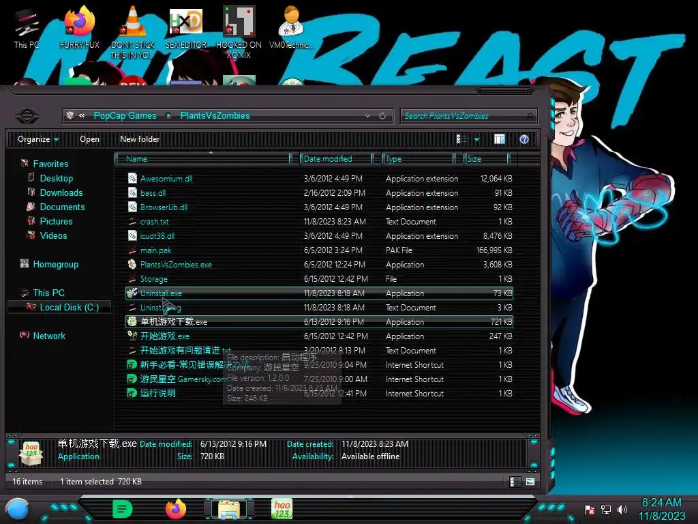The height and width of the screenshot is (524, 698).
Task: Click the PopCap Games breadcrumb
Action: coord(125,116)
